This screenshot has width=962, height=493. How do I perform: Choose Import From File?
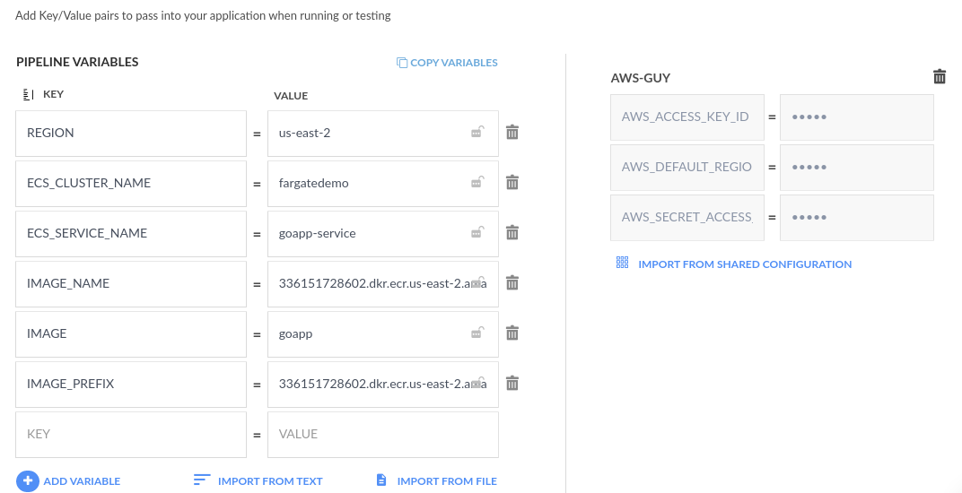point(436,481)
